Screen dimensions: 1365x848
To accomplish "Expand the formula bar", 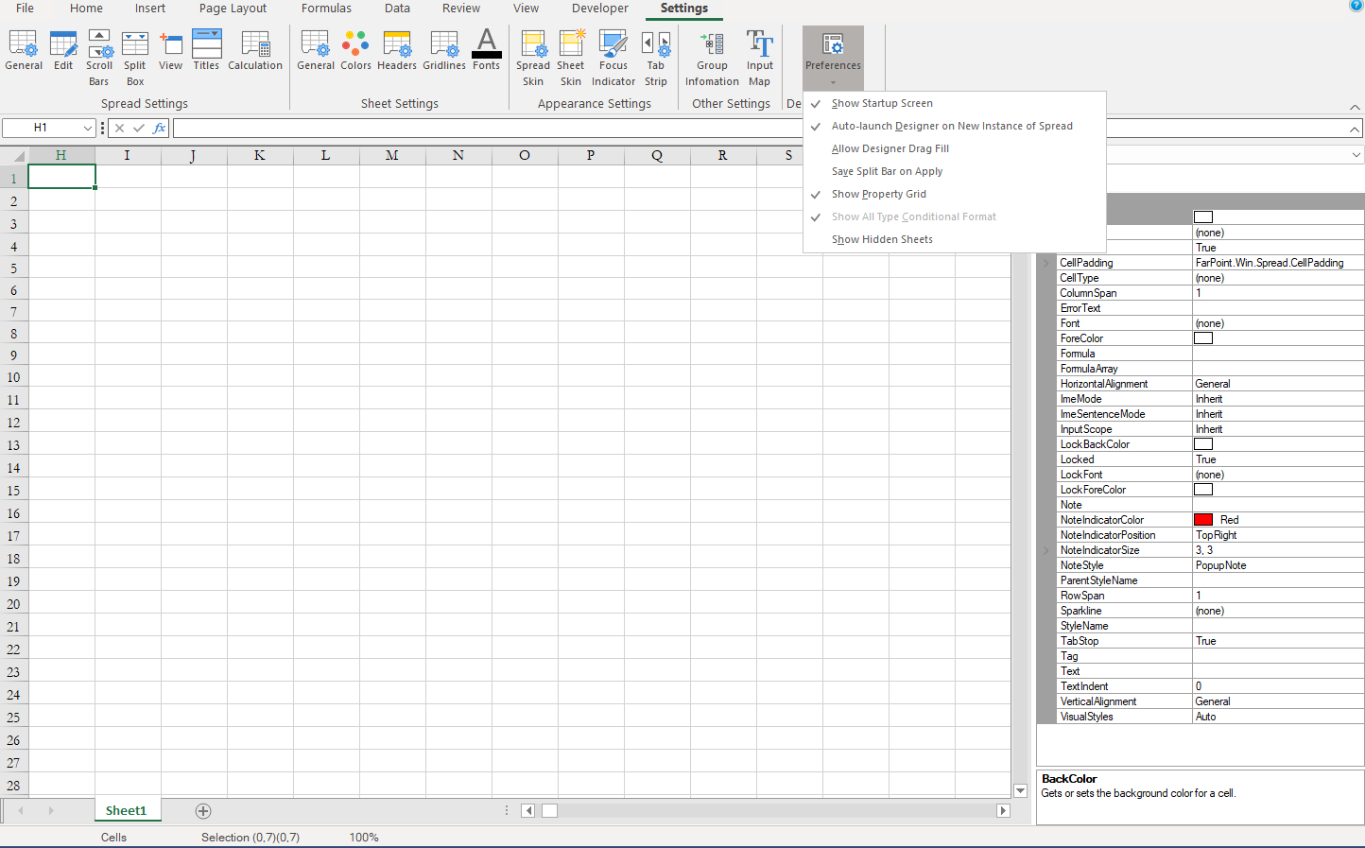I will 1355,129.
